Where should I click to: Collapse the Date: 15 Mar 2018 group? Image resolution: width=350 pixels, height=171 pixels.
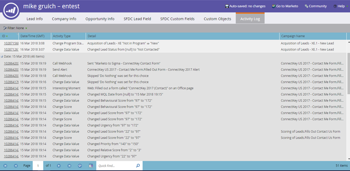click(2, 57)
